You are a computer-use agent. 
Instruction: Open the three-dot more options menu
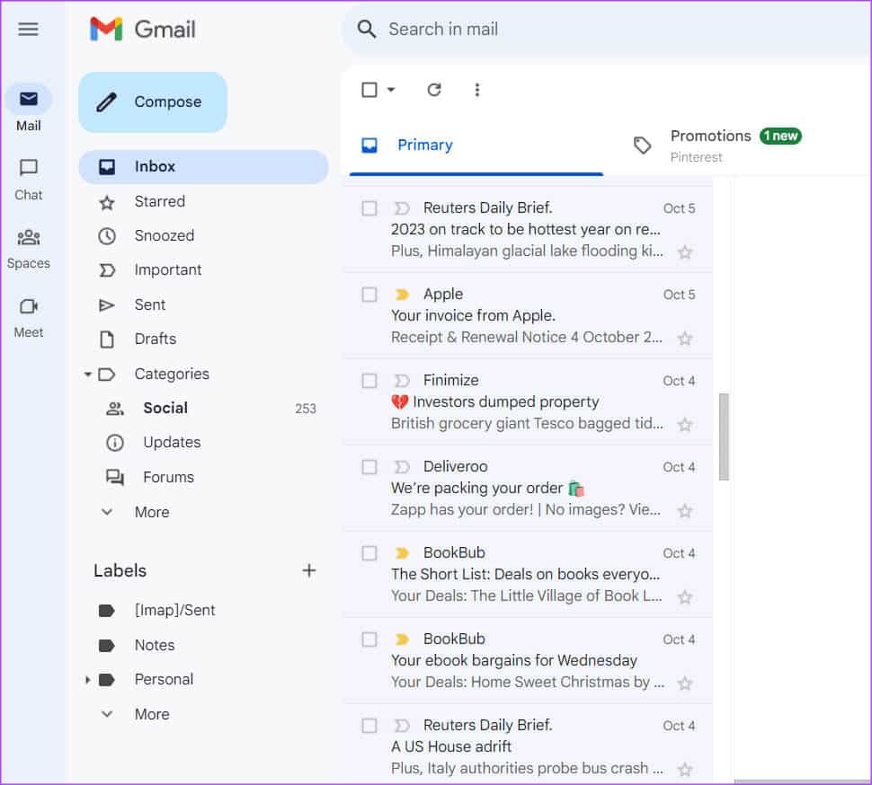(x=477, y=90)
